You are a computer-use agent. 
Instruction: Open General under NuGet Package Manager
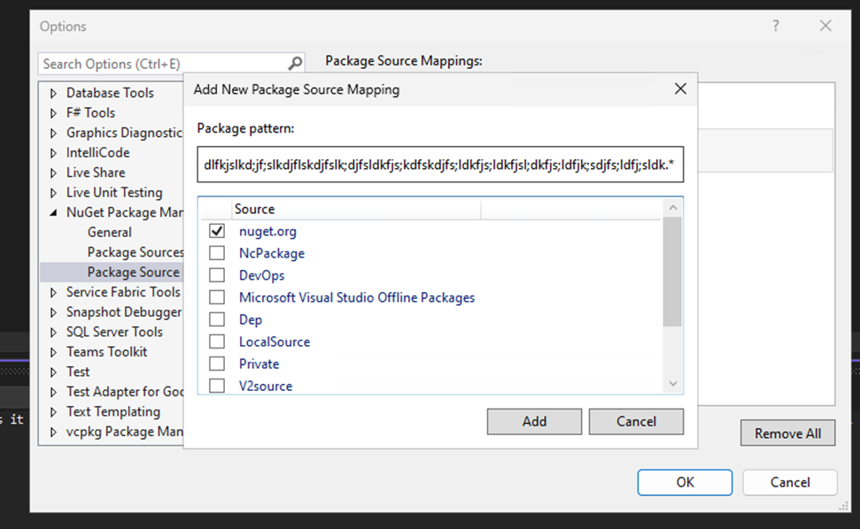pos(109,232)
